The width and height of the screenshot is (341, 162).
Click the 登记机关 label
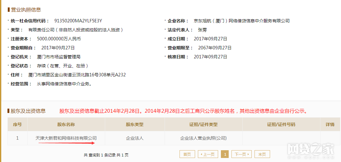pos(21,57)
